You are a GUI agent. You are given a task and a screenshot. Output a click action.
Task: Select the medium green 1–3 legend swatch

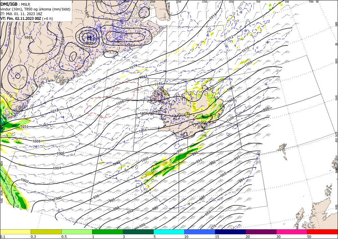[107, 232]
